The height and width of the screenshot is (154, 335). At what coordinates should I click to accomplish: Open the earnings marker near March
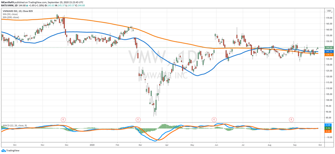point(138,120)
